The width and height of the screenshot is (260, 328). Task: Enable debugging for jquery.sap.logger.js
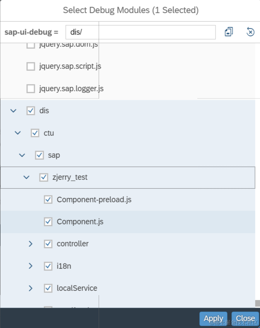click(31, 89)
